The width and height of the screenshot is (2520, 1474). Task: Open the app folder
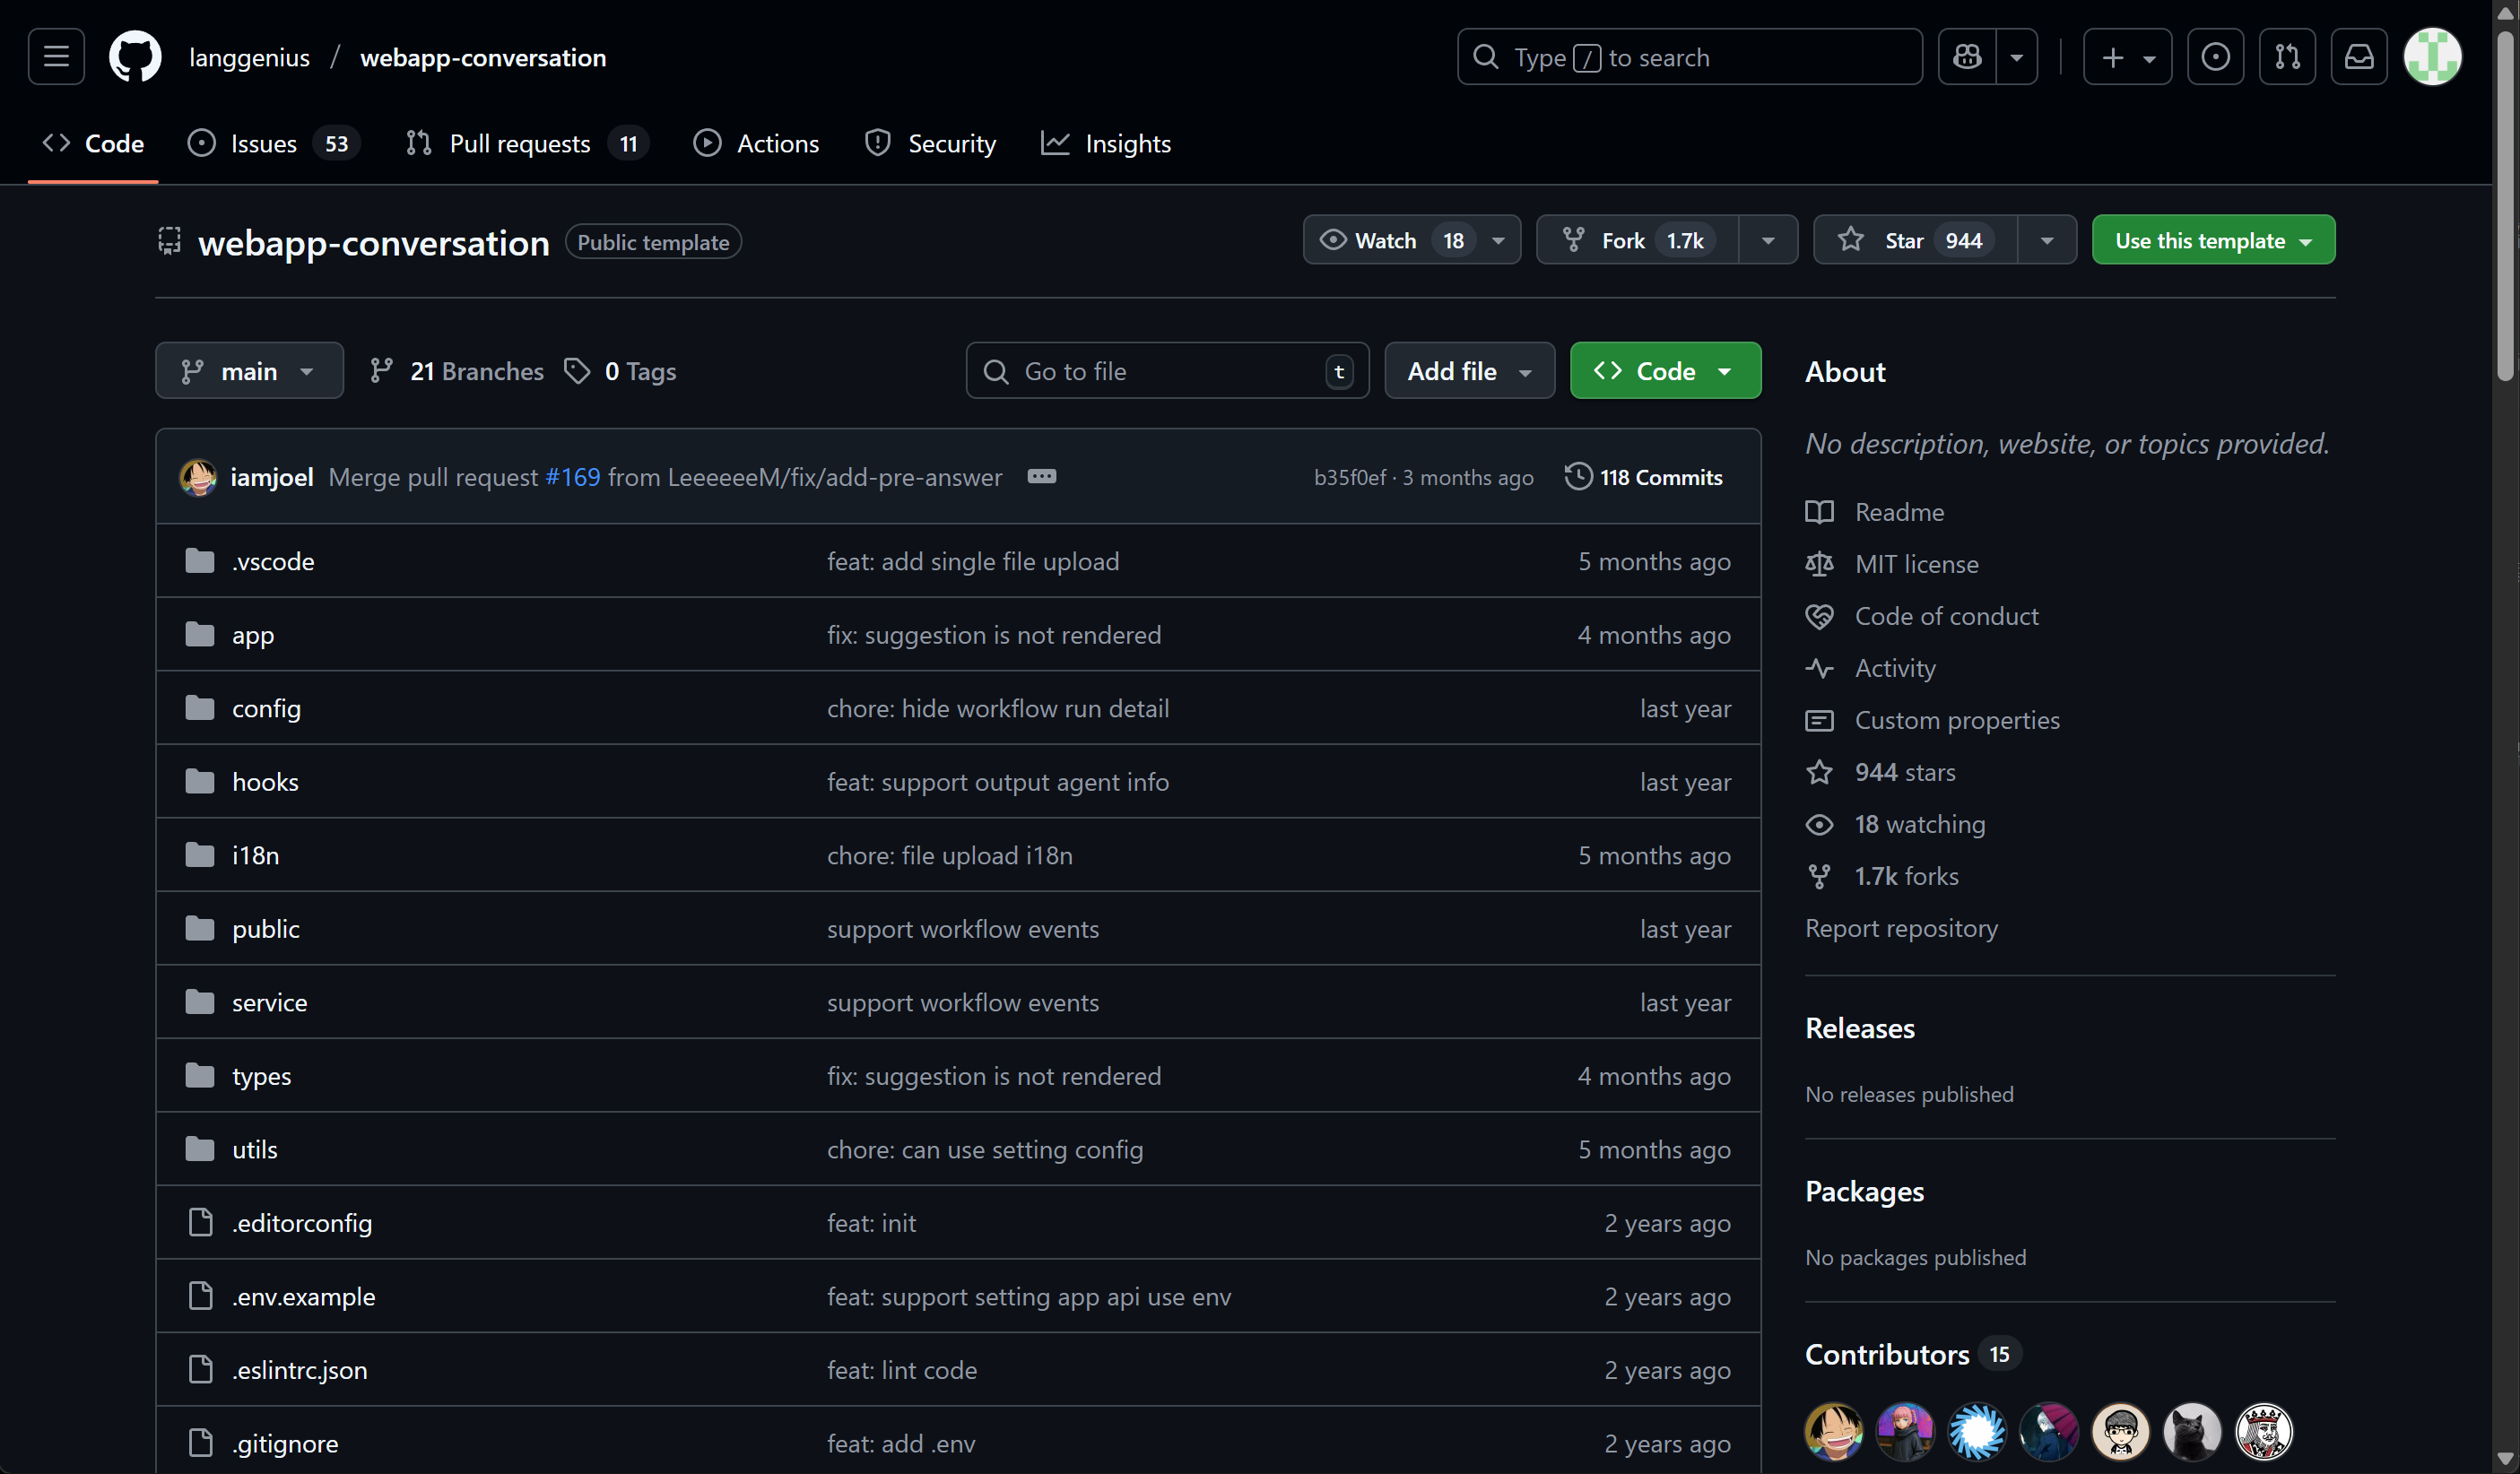point(253,635)
